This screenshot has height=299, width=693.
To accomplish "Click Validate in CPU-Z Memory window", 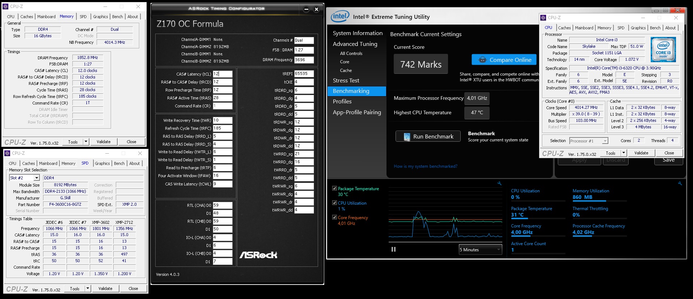I will point(103,142).
